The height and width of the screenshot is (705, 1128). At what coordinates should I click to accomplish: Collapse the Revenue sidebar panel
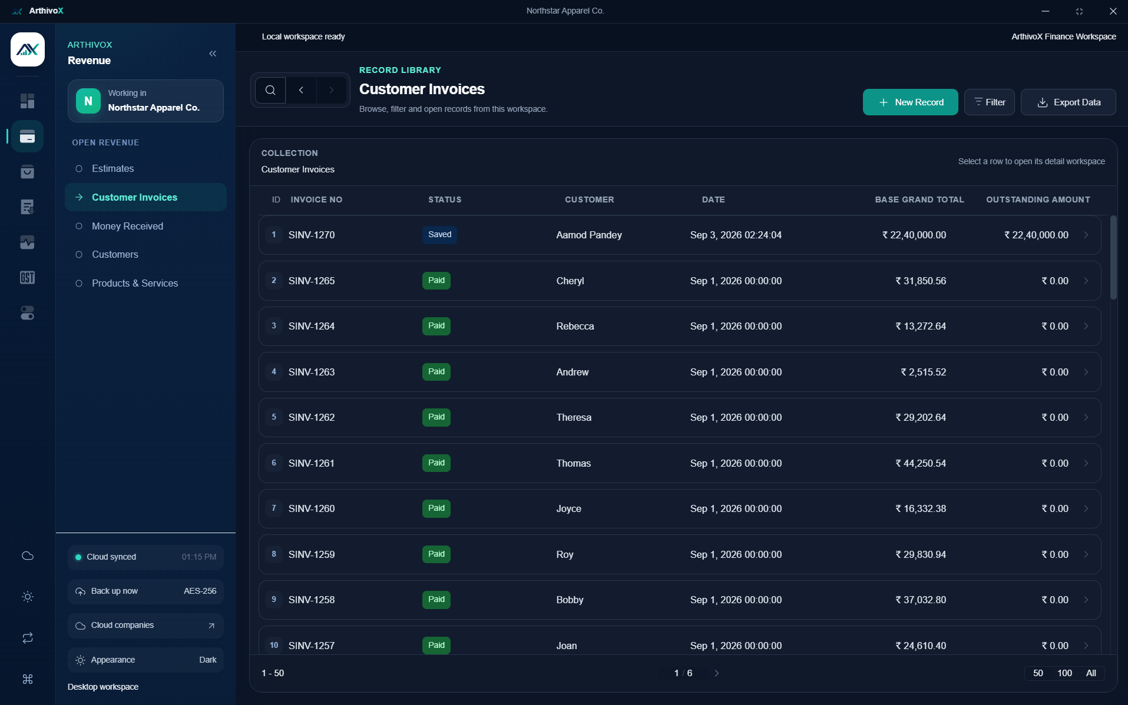(x=213, y=54)
